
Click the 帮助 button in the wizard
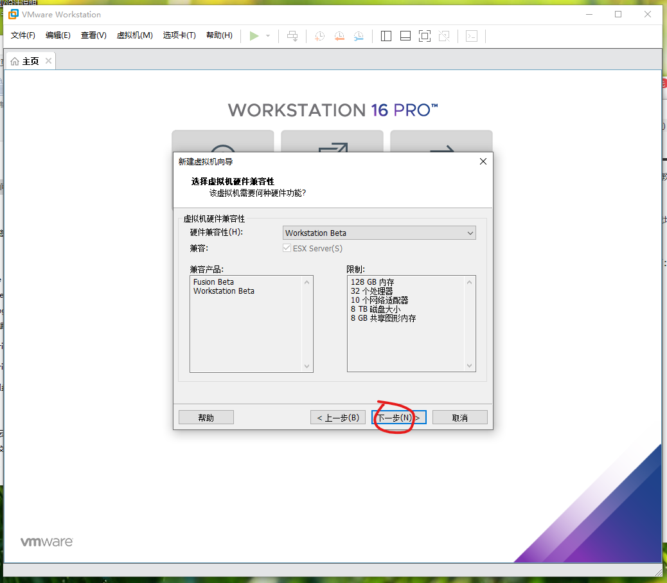coord(206,417)
